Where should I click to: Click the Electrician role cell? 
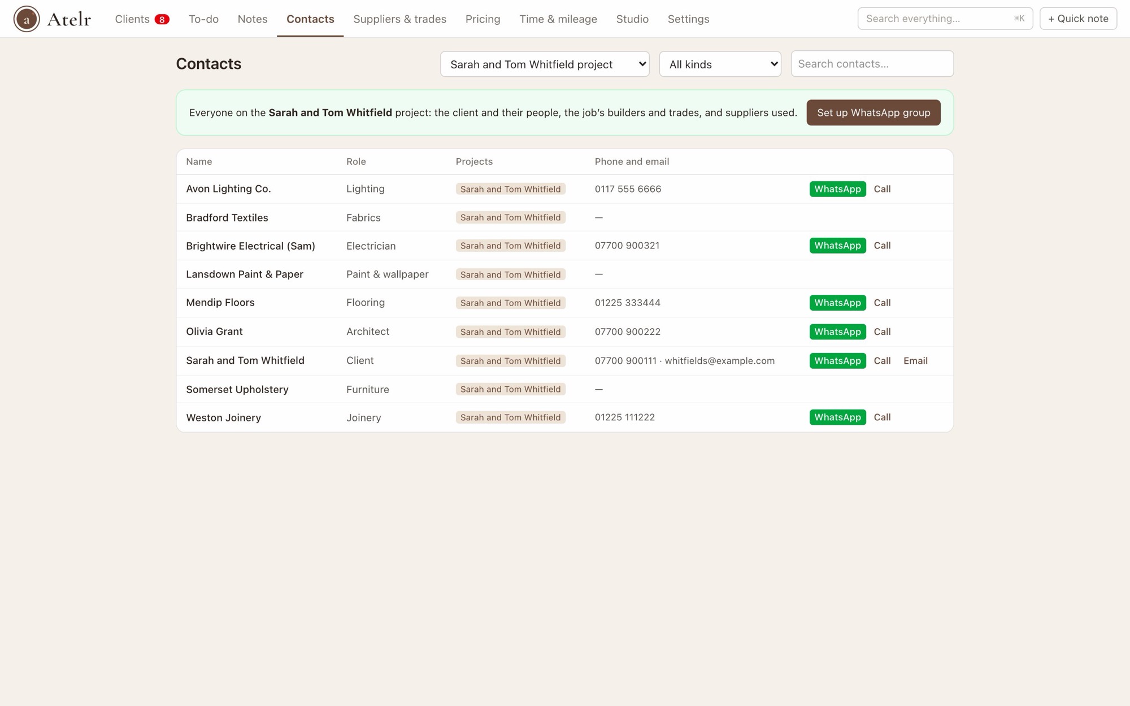point(371,246)
